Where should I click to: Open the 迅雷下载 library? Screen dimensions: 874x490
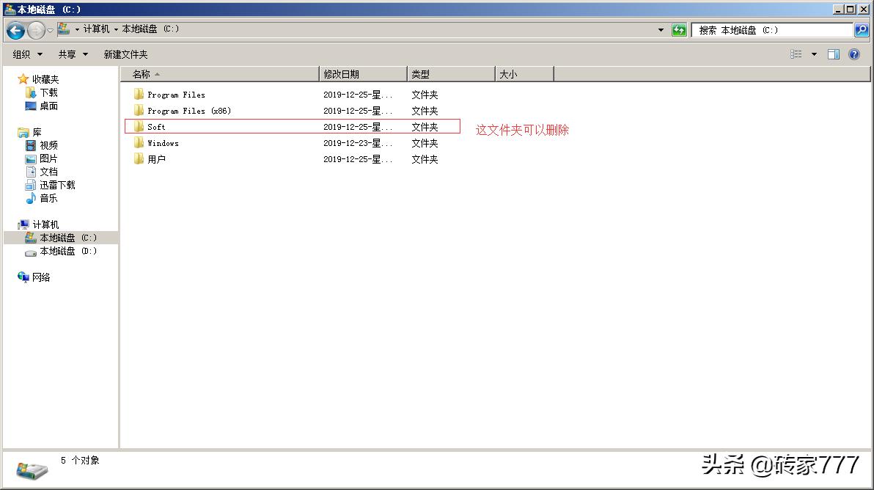point(57,185)
